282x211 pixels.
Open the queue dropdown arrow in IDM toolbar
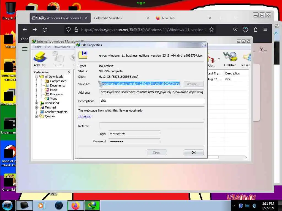click(x=219, y=59)
